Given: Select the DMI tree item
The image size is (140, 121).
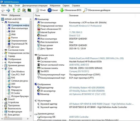Looking at the screenshot, I should (x=11, y=32).
